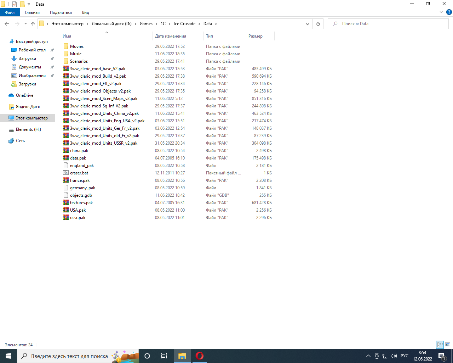
Task: Refresh the Data folder view
Action: (x=318, y=24)
